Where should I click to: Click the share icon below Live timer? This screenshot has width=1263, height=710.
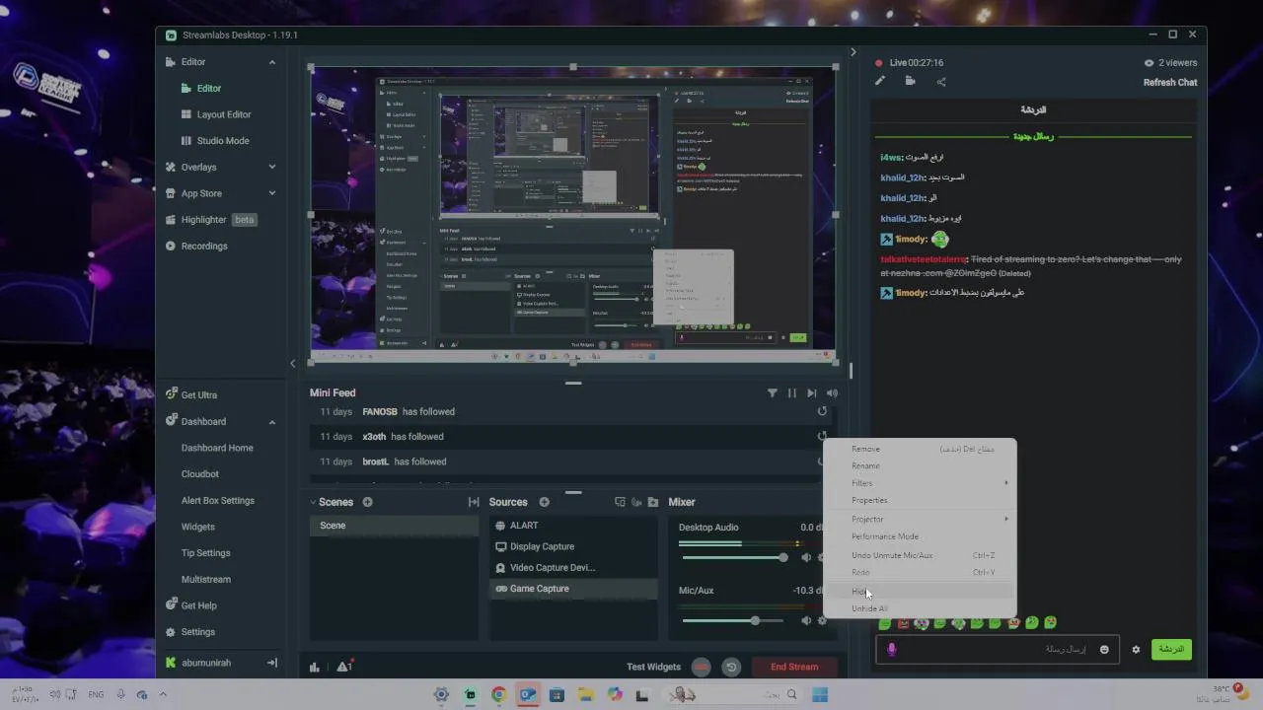[940, 82]
